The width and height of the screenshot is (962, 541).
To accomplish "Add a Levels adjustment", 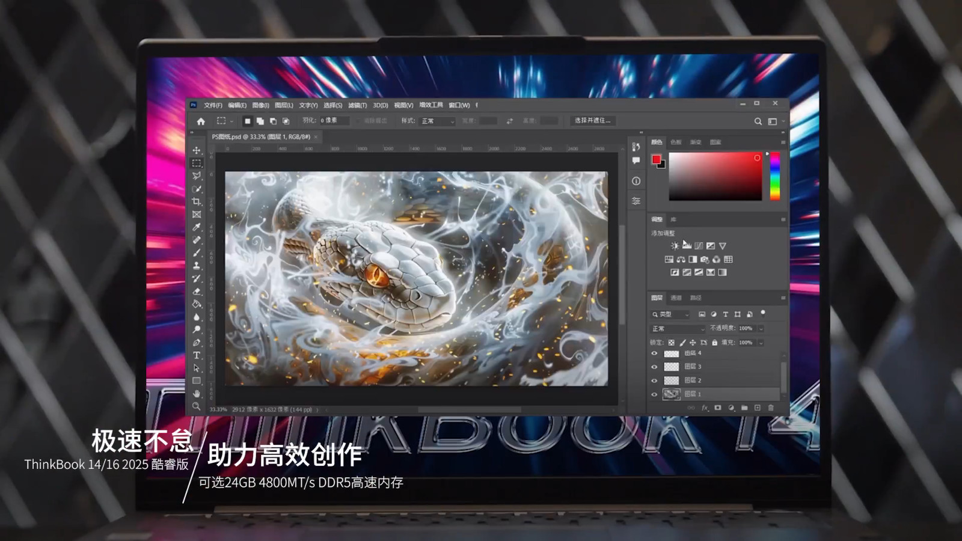I will click(687, 245).
